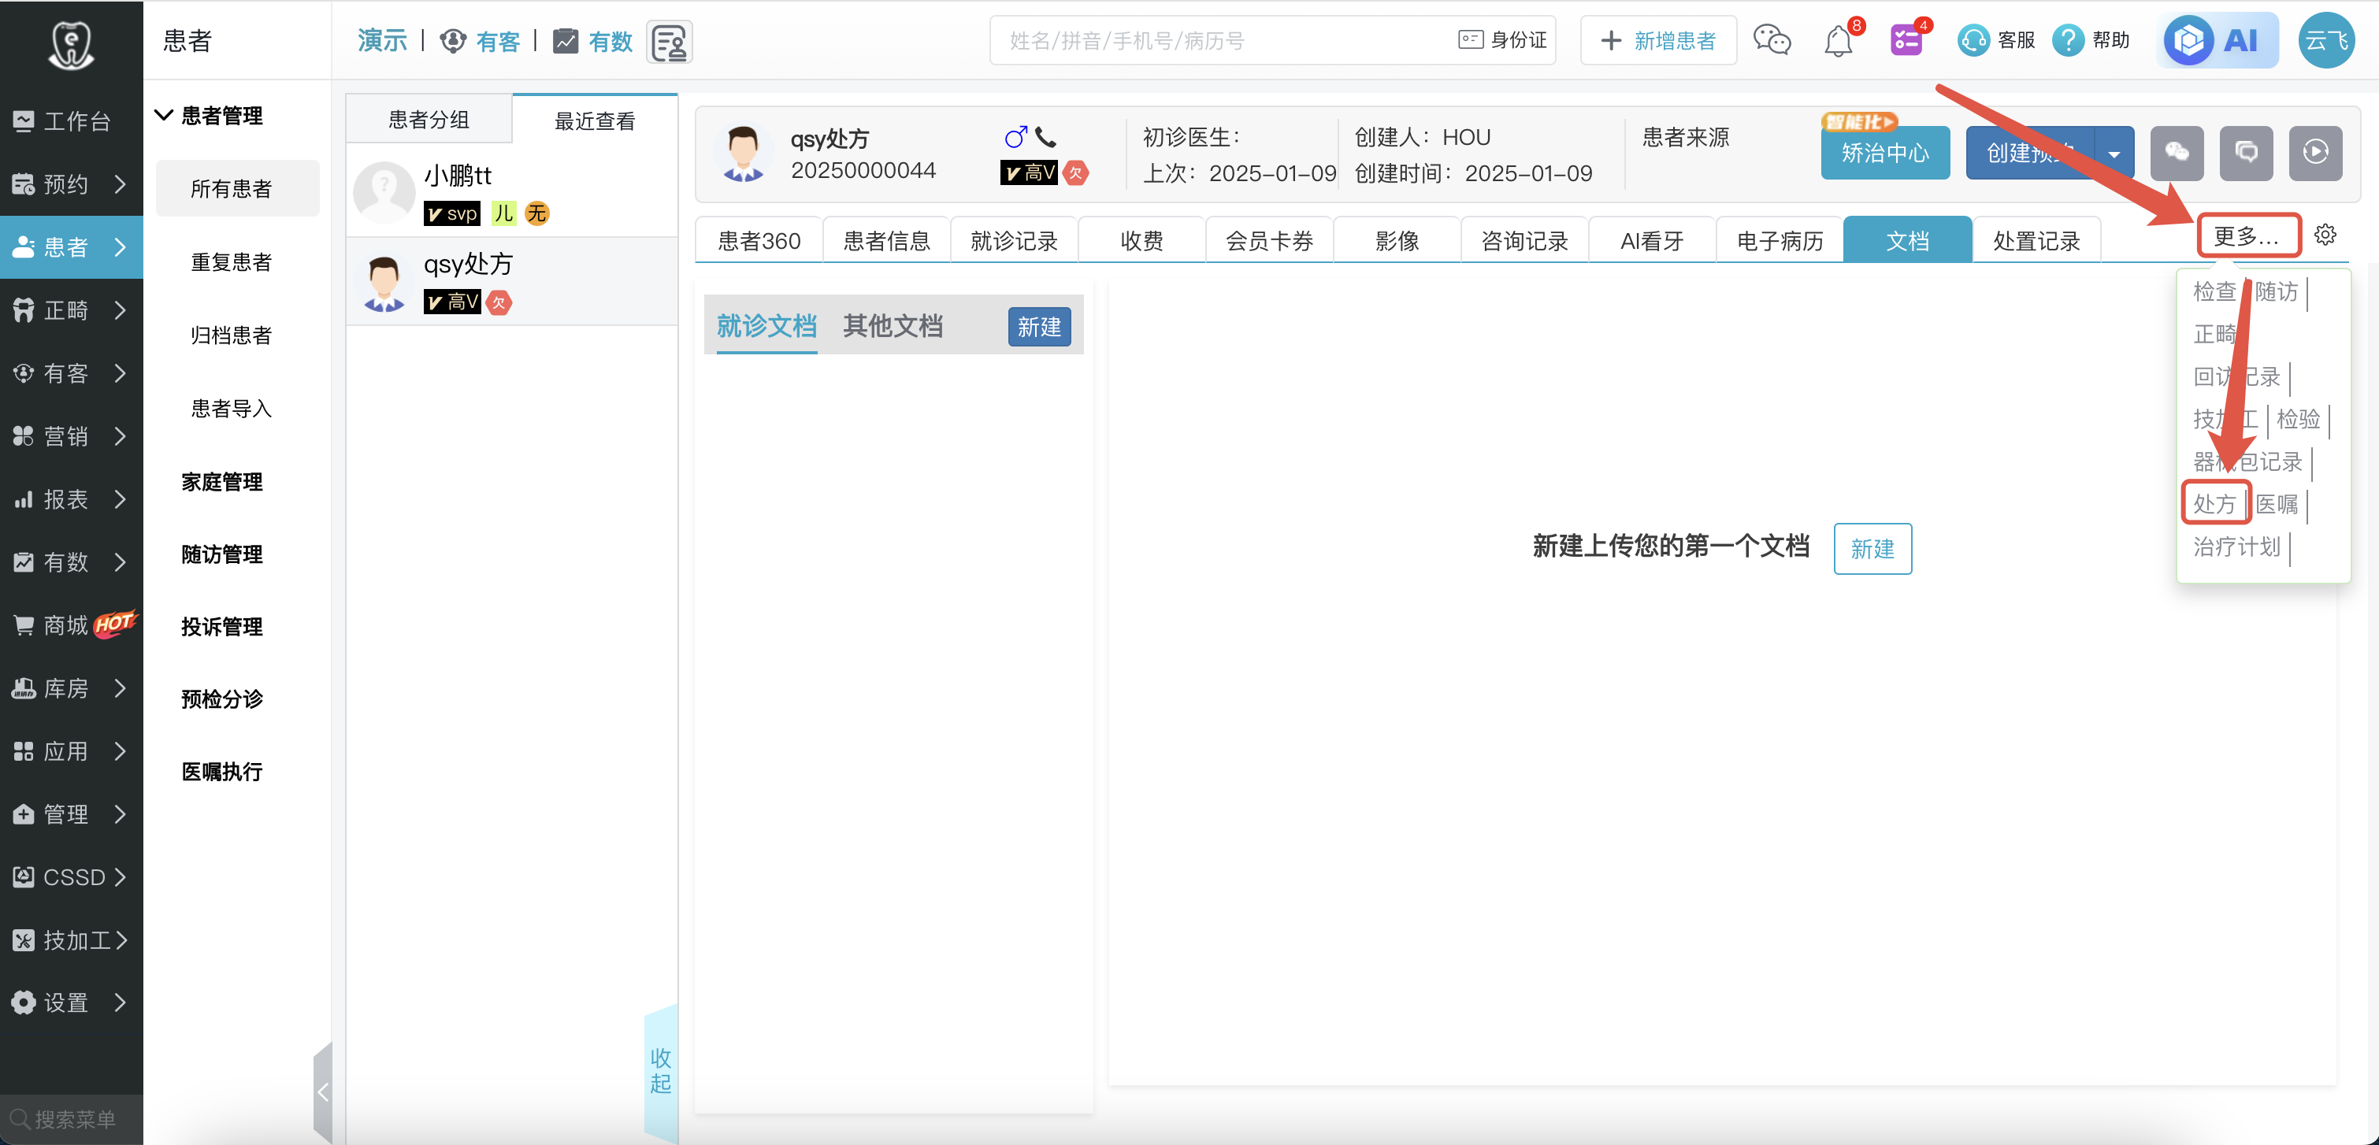Expand the 设置 sidebar menu

click(119, 1002)
